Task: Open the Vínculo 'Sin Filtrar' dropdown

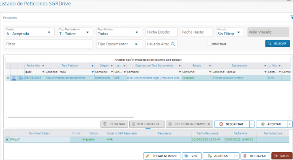Action: pos(238,32)
